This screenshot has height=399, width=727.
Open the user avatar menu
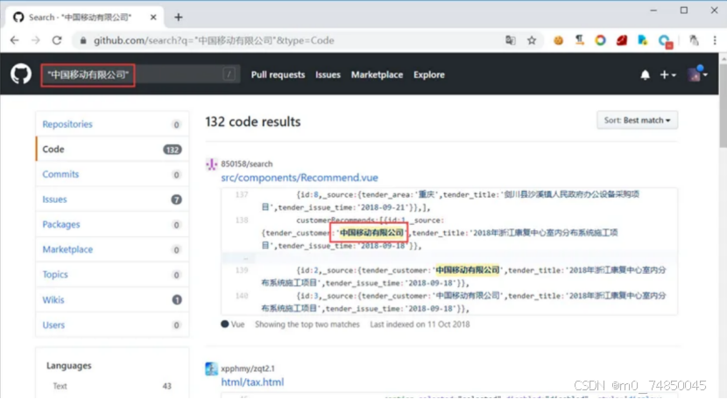[x=698, y=74]
